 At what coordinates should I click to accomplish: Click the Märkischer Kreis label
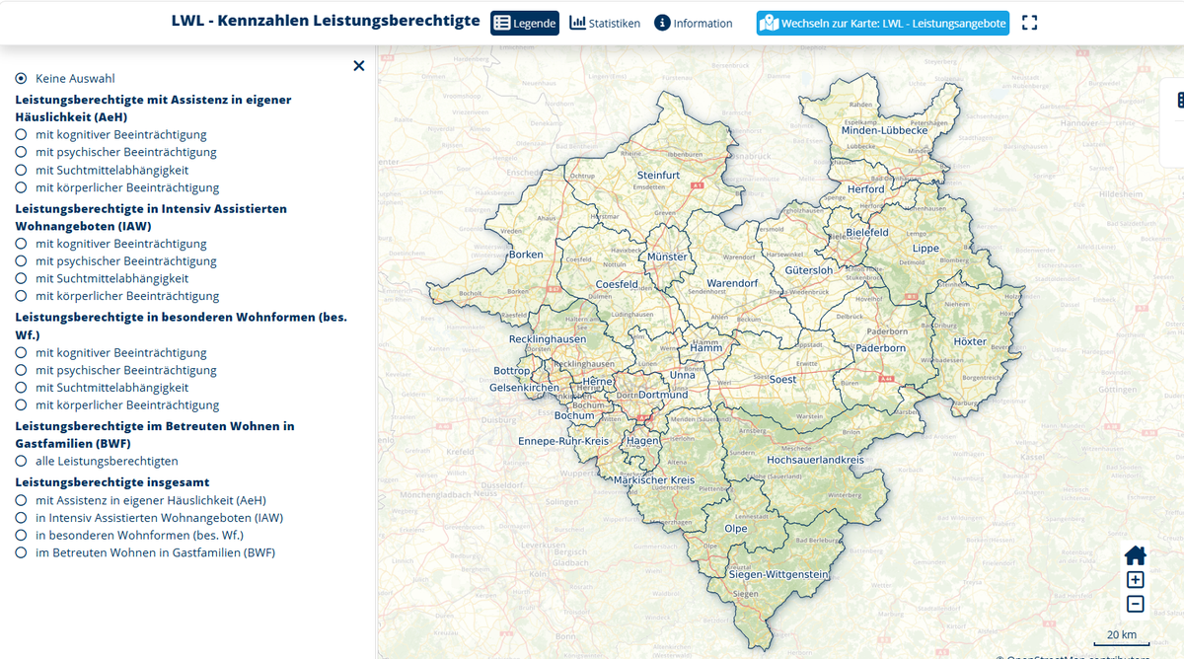point(654,480)
